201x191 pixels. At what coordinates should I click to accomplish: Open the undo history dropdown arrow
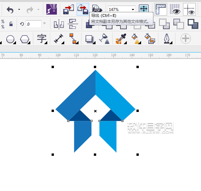pos(19,10)
